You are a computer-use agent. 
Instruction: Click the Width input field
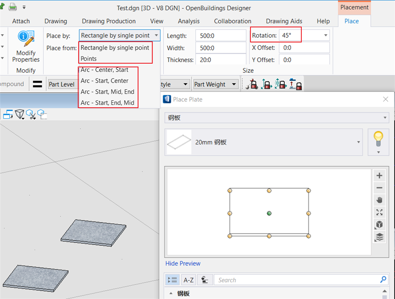tap(221, 48)
